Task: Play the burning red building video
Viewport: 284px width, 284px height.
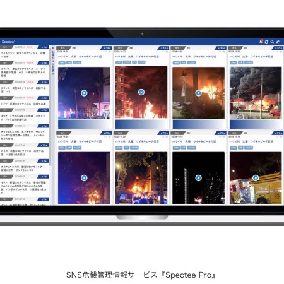Action: 141,92
